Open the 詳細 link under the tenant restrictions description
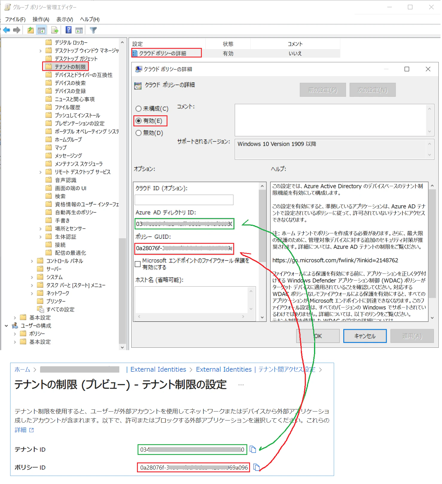This screenshot has width=442, height=484. click(x=24, y=430)
